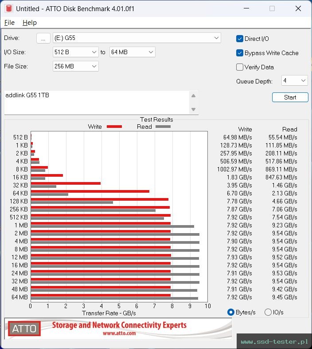Open the File menu
The height and width of the screenshot is (349, 312).
click(x=9, y=23)
